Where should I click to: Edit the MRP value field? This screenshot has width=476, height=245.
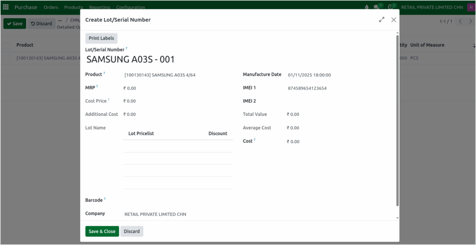(x=178, y=88)
